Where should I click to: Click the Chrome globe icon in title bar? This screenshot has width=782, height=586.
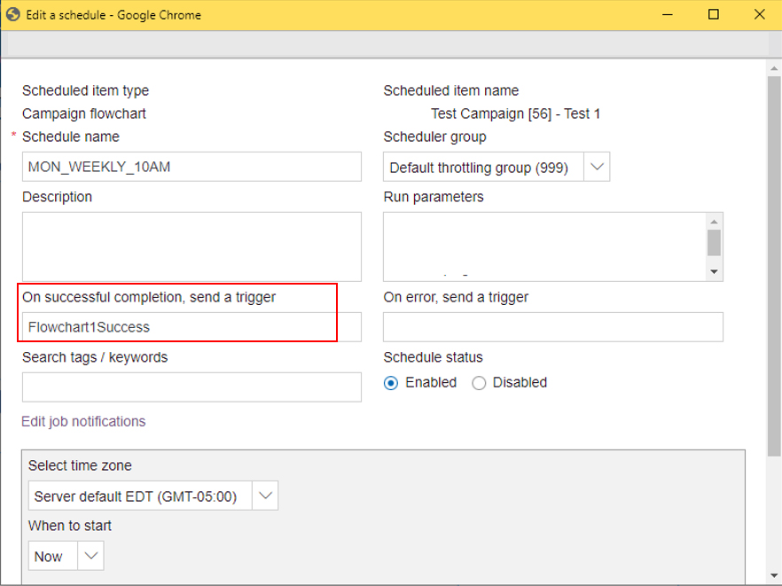point(13,14)
